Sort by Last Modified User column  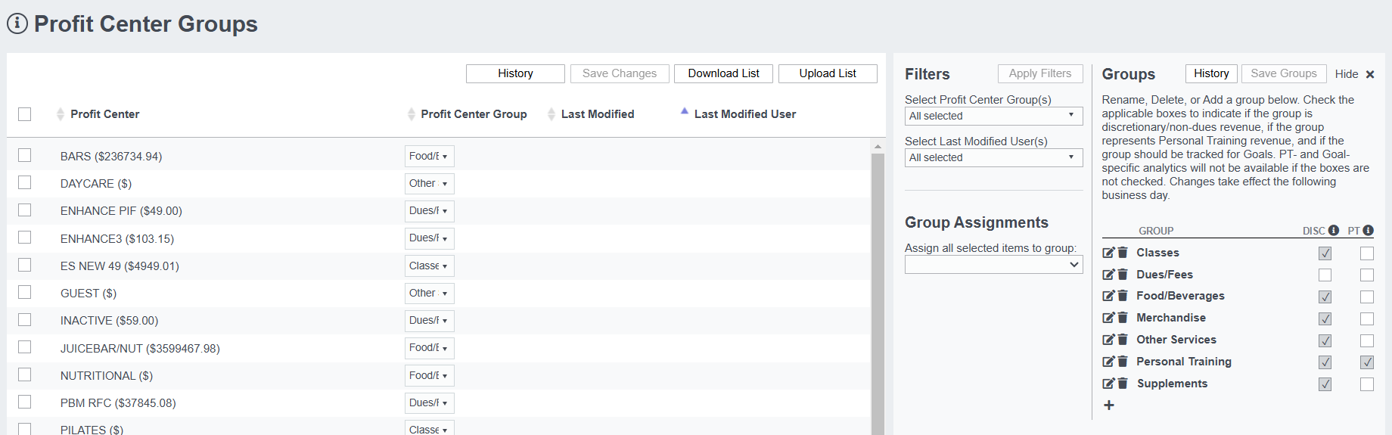coord(744,114)
